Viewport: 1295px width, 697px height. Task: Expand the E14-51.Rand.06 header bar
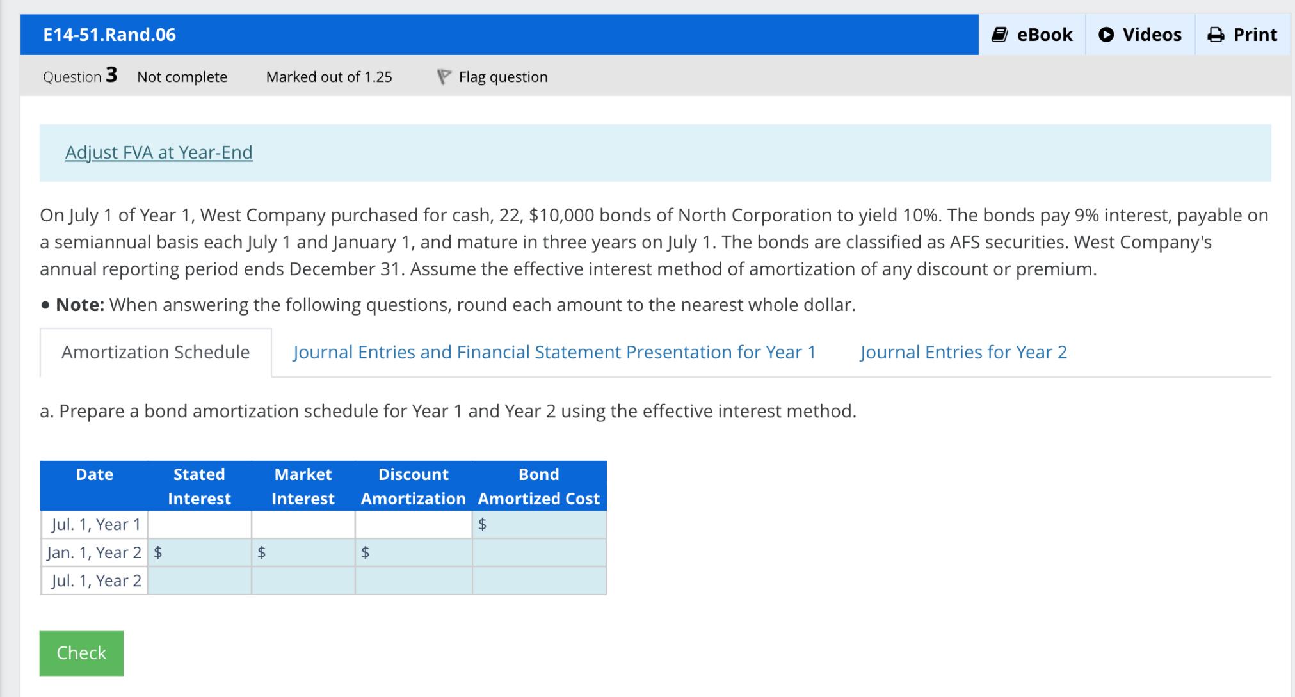point(109,35)
